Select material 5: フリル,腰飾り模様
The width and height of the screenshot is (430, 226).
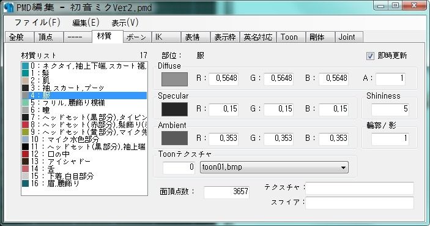(x=84, y=103)
